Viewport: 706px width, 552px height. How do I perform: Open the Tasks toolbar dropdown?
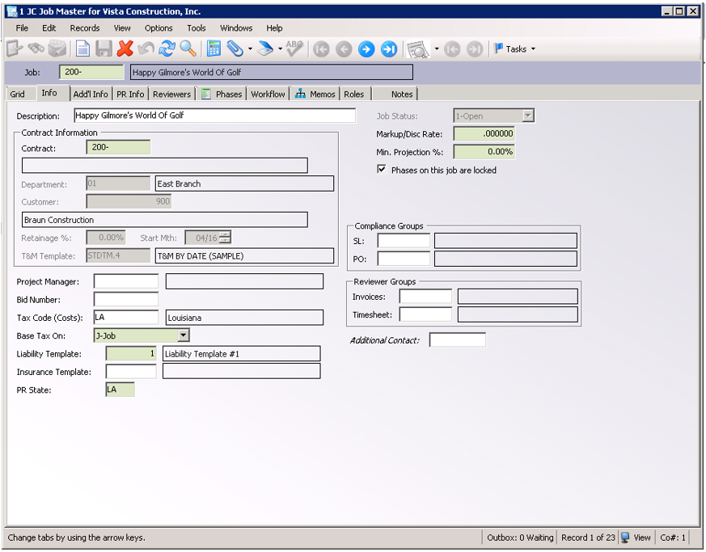click(514, 49)
